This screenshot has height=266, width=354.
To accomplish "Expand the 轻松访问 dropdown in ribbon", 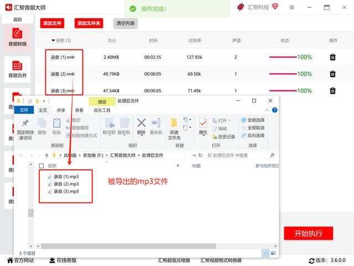I will tap(188, 127).
